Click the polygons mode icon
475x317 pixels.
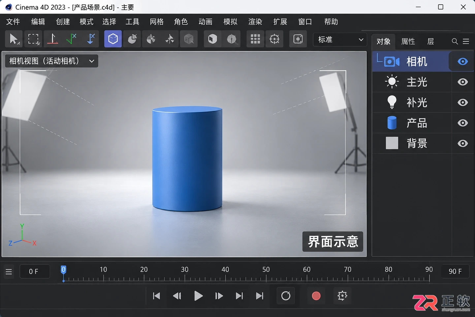click(170, 39)
